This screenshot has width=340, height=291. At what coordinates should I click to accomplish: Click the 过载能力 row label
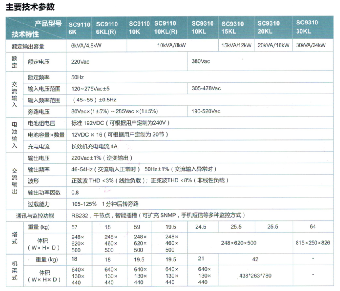pos(39,204)
